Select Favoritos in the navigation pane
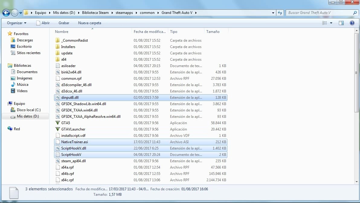This screenshot has width=360, height=203. click(21, 34)
